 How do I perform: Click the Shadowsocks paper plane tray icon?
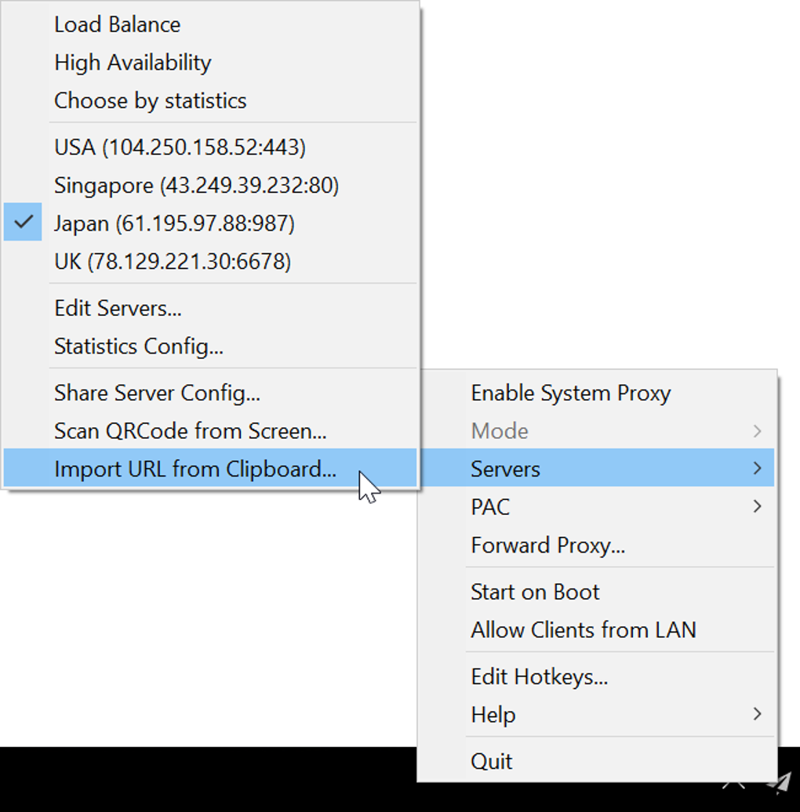click(x=779, y=781)
